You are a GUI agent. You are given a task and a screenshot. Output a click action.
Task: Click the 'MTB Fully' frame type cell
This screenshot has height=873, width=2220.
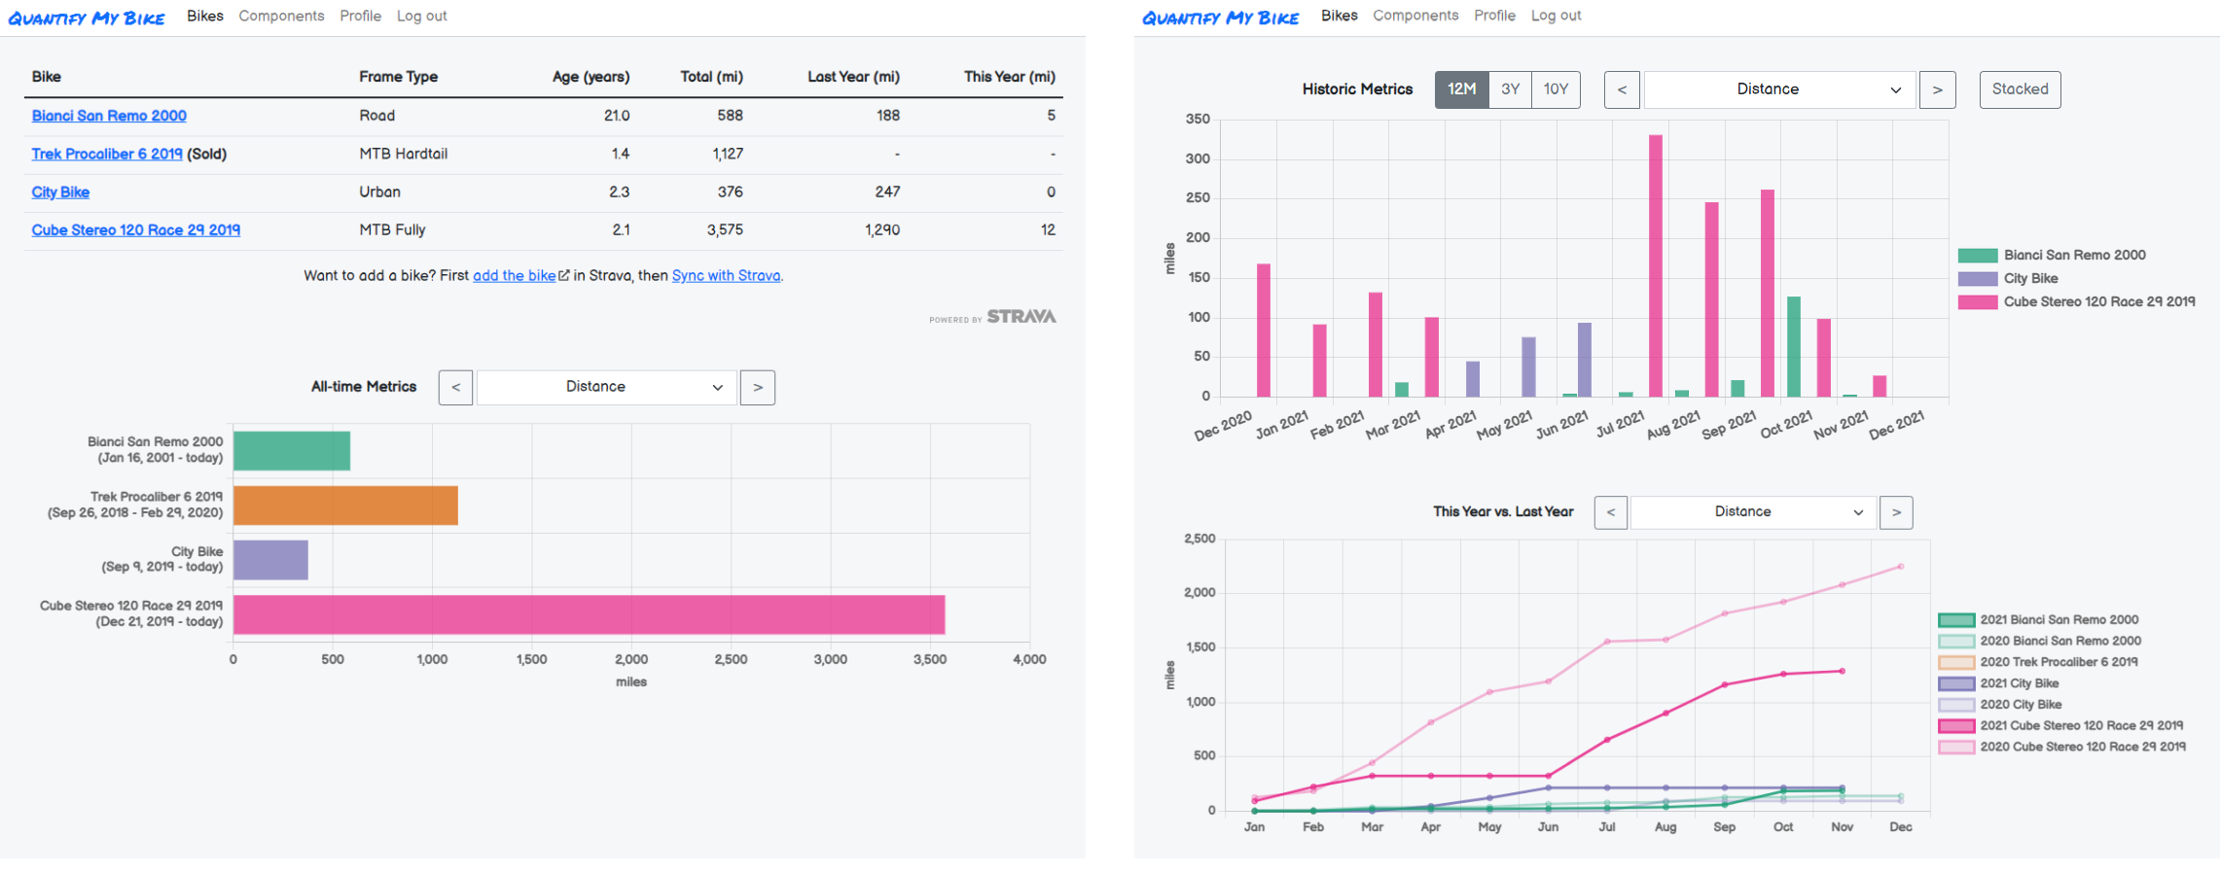coord(392,229)
